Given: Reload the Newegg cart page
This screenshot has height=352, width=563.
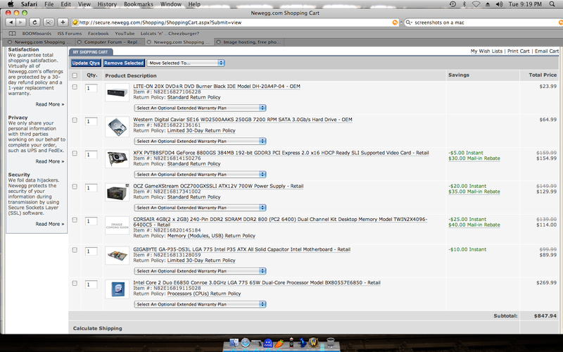Looking at the screenshot, I should pos(34,23).
